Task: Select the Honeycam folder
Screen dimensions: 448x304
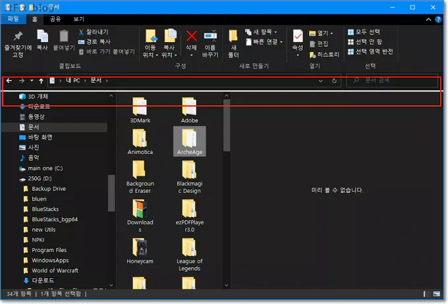Action: [140, 251]
